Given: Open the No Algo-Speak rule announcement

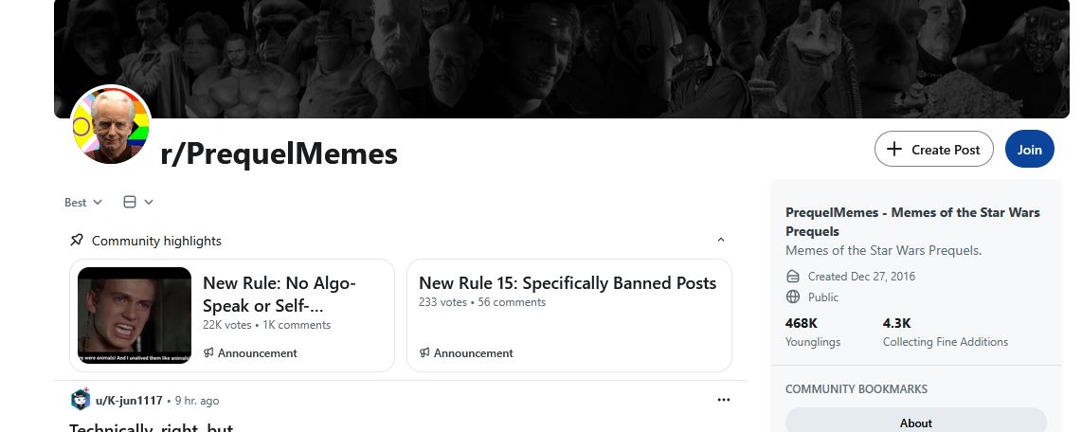Looking at the screenshot, I should tap(280, 294).
